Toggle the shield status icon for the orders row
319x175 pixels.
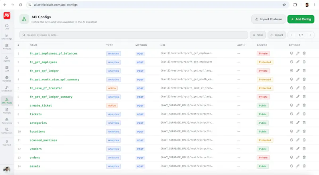pos(291,157)
